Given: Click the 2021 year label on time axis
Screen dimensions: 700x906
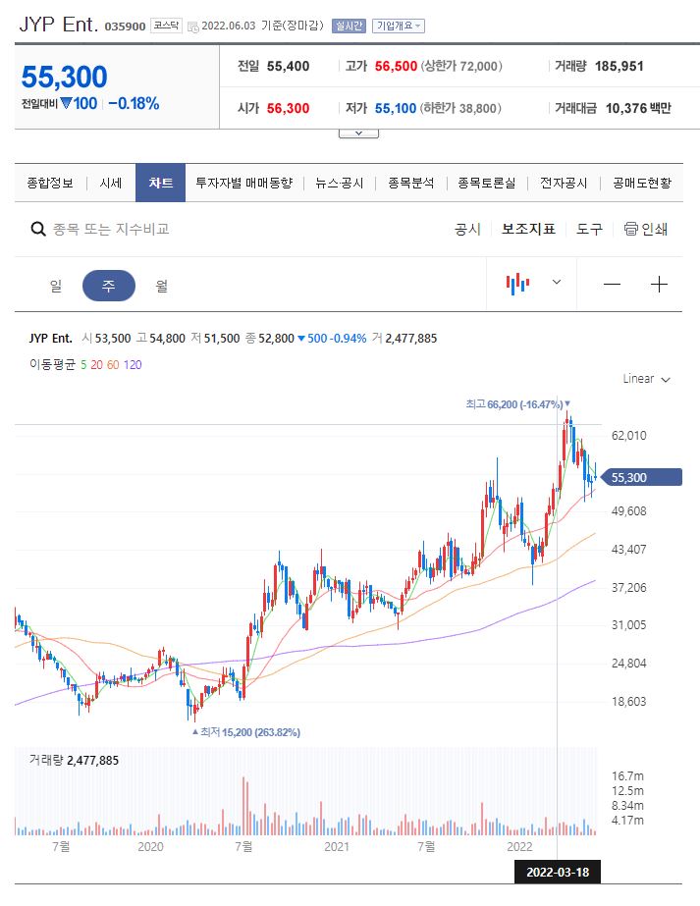Looking at the screenshot, I should 337,846.
